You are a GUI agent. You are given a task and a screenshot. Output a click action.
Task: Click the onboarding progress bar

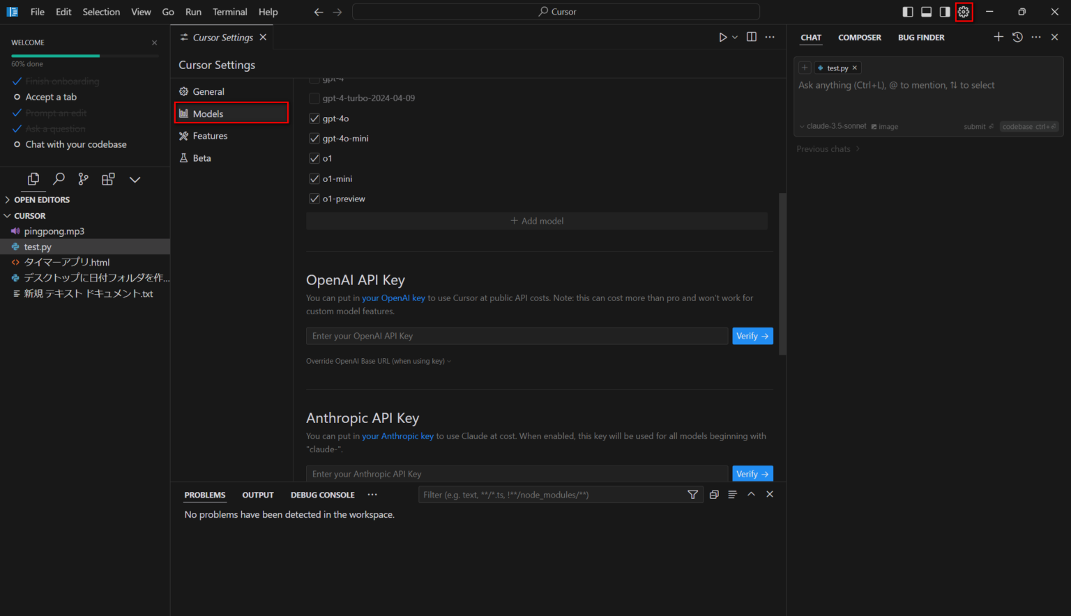85,56
